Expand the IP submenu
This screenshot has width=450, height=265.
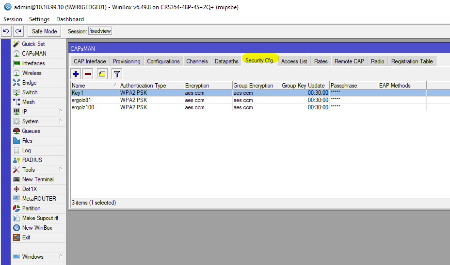(x=24, y=112)
